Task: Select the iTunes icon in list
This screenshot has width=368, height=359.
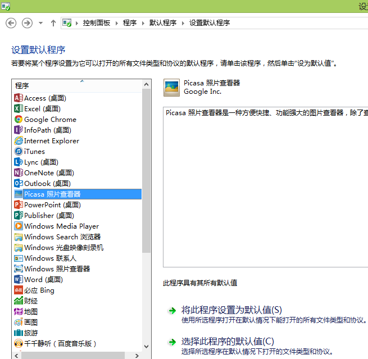Action: point(19,152)
